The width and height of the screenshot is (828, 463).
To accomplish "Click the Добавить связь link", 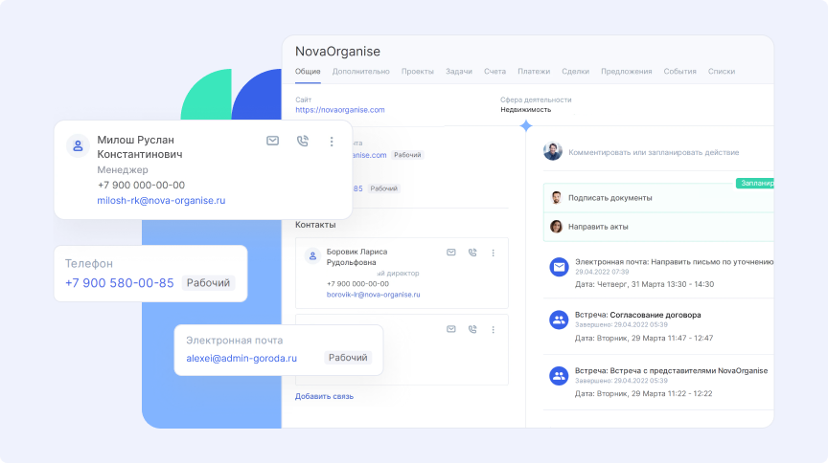I will tap(324, 396).
